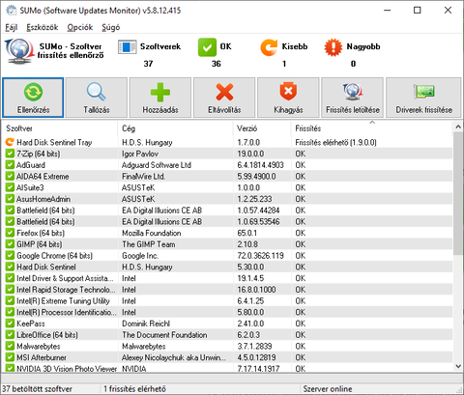
Task: Click green check icon next to LibreOffice
Action: [x=10, y=335]
